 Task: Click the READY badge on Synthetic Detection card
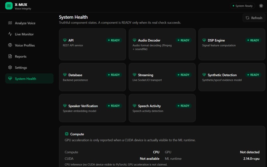253,75
